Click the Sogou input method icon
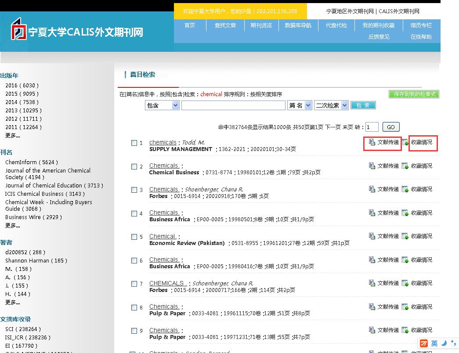459x353 pixels. 423,343
